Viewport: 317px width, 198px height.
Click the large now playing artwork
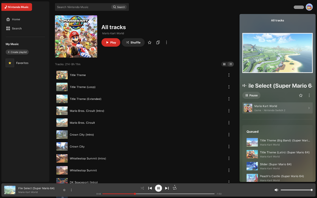click(x=277, y=53)
